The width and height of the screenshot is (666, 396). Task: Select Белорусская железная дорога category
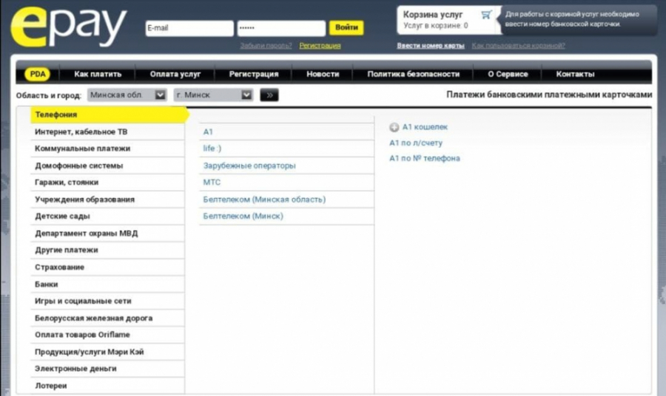tap(107, 318)
